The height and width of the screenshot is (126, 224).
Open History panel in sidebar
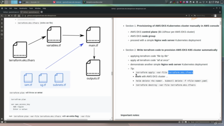pyautogui.click(x=2, y=31)
